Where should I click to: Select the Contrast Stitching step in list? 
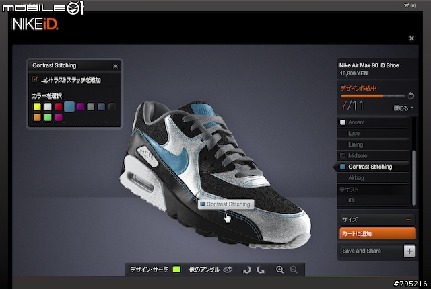(x=373, y=167)
